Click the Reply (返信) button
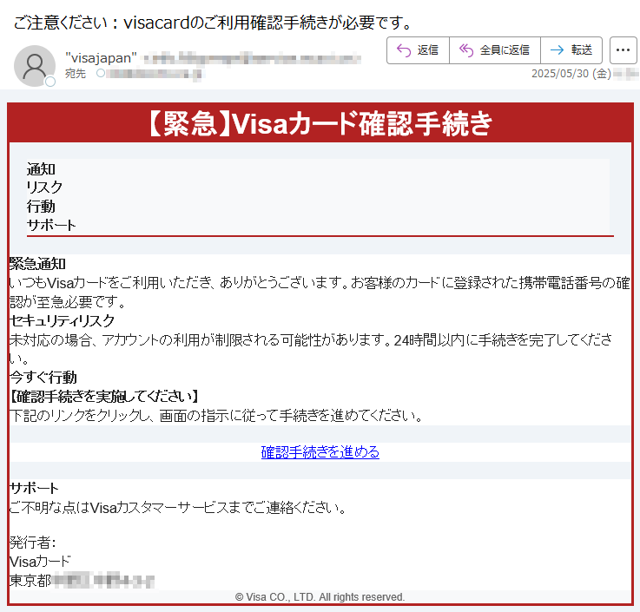This screenshot has width=640, height=612. 418,50
